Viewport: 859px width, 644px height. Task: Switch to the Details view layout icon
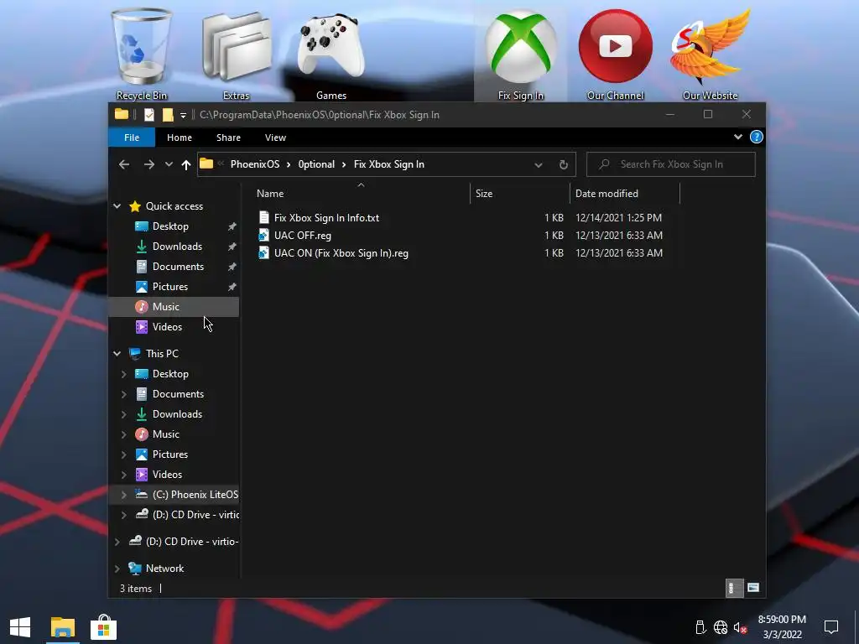(733, 588)
